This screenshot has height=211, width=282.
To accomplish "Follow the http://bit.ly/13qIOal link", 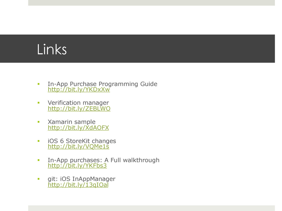I will point(78,185).
